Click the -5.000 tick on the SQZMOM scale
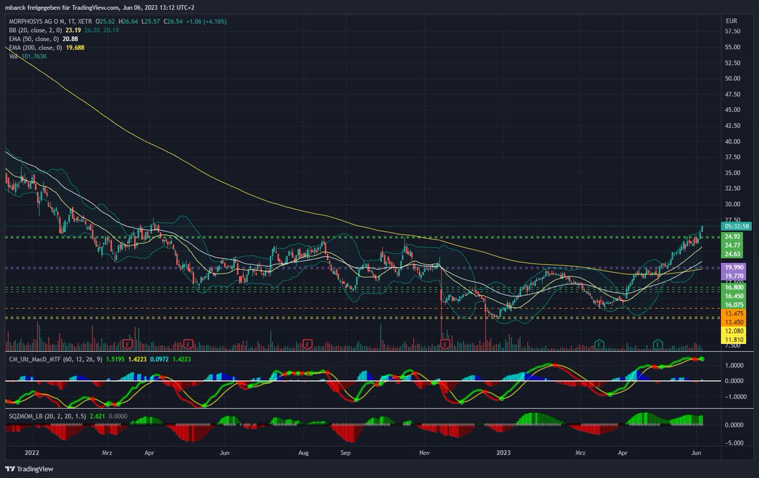Viewport: 759px width, 478px height. click(734, 443)
